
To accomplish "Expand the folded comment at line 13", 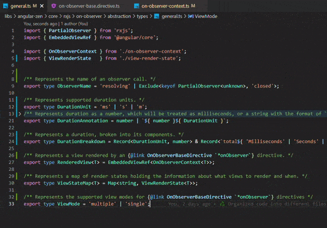I will pyautogui.click(x=20, y=114).
